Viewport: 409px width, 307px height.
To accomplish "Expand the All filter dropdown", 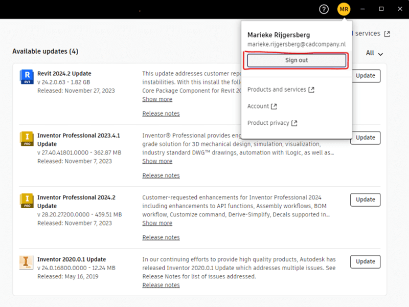I will click(375, 53).
